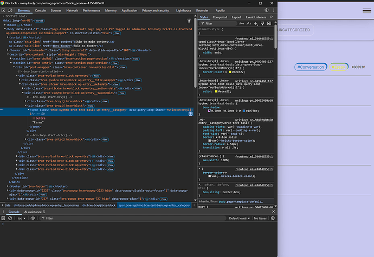Viewport: 374px width, 257px height.
Task: Click the box-shadow editor swatch icon
Action: point(209,111)
